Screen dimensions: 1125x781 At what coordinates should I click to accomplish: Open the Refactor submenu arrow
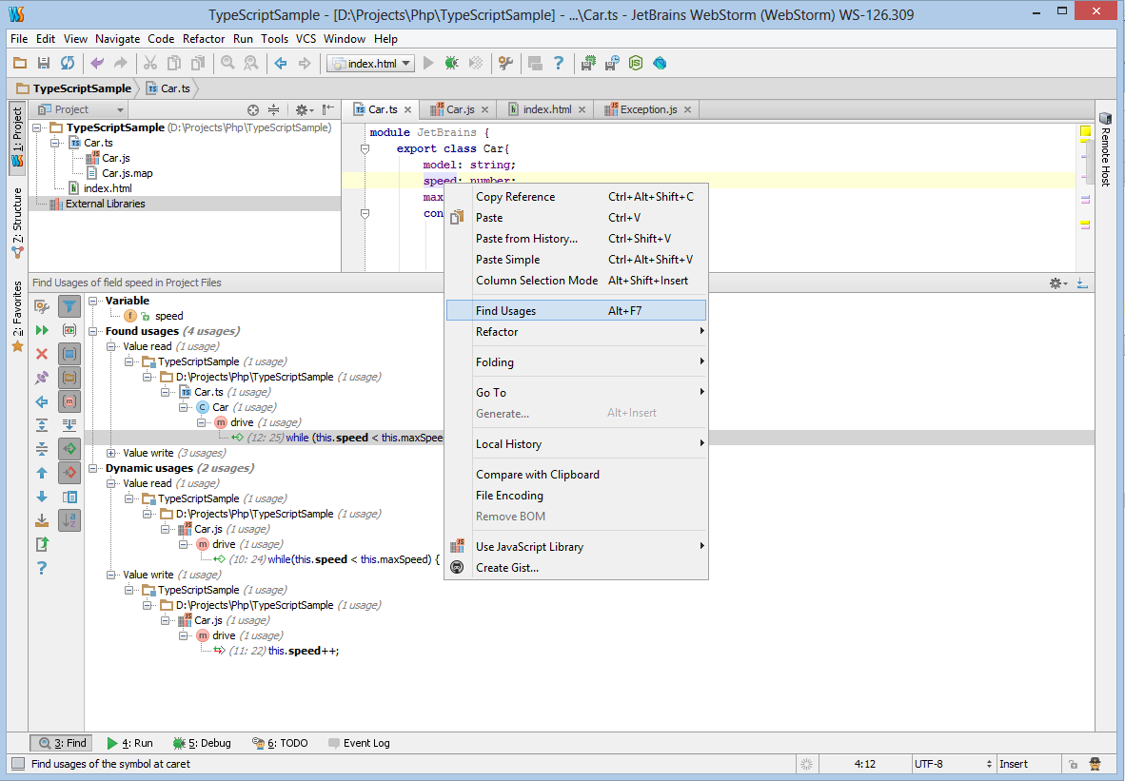[x=701, y=331]
